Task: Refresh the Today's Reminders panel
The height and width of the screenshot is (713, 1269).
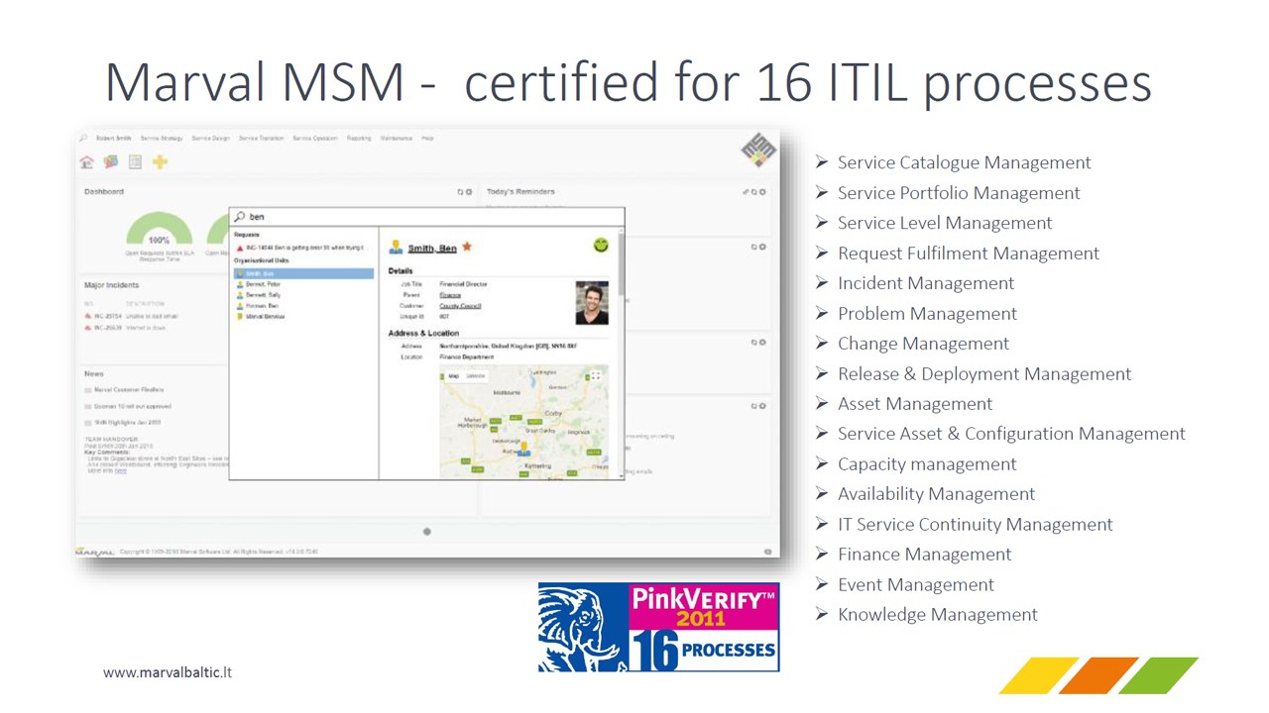Action: [753, 192]
